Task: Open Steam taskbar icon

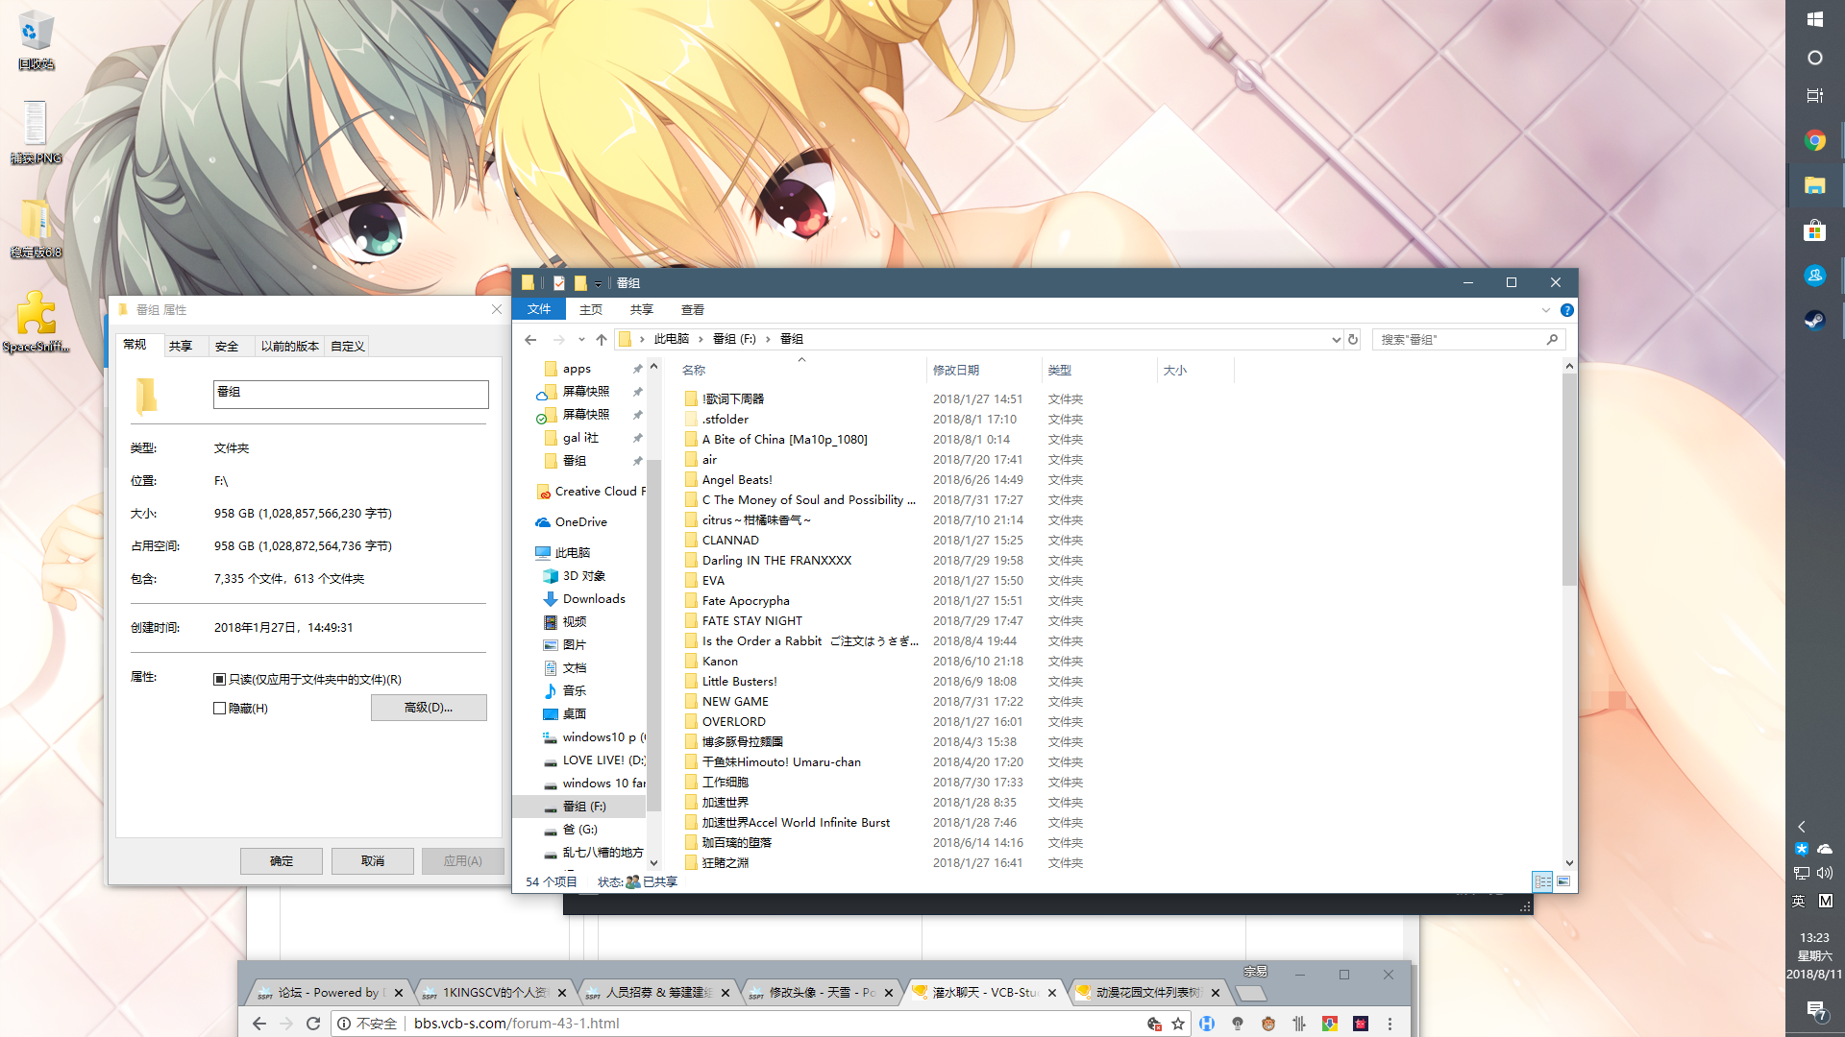Action: [x=1814, y=320]
